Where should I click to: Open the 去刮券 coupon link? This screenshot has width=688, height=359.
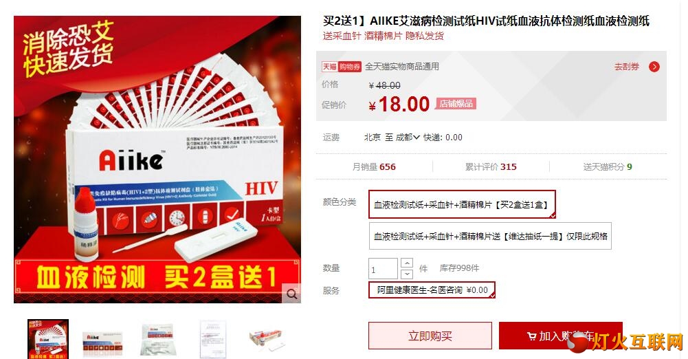coord(627,67)
